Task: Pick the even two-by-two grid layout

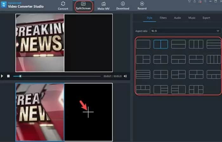Action: pos(161,74)
